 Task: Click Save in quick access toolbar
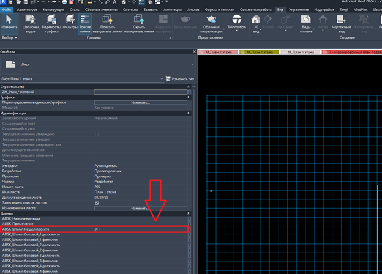(x=26, y=2)
